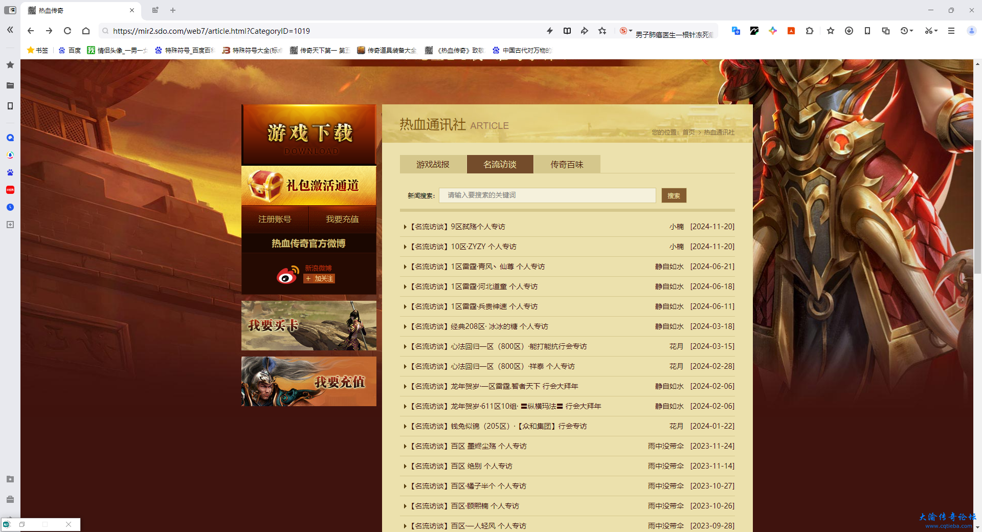Image resolution: width=982 pixels, height=532 pixels.
Task: Click the news search keyword input
Action: coord(547,195)
